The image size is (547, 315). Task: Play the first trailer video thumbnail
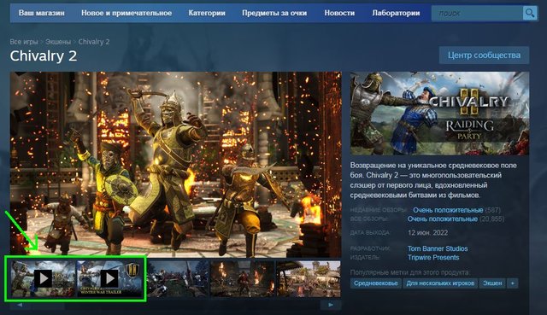(x=44, y=279)
